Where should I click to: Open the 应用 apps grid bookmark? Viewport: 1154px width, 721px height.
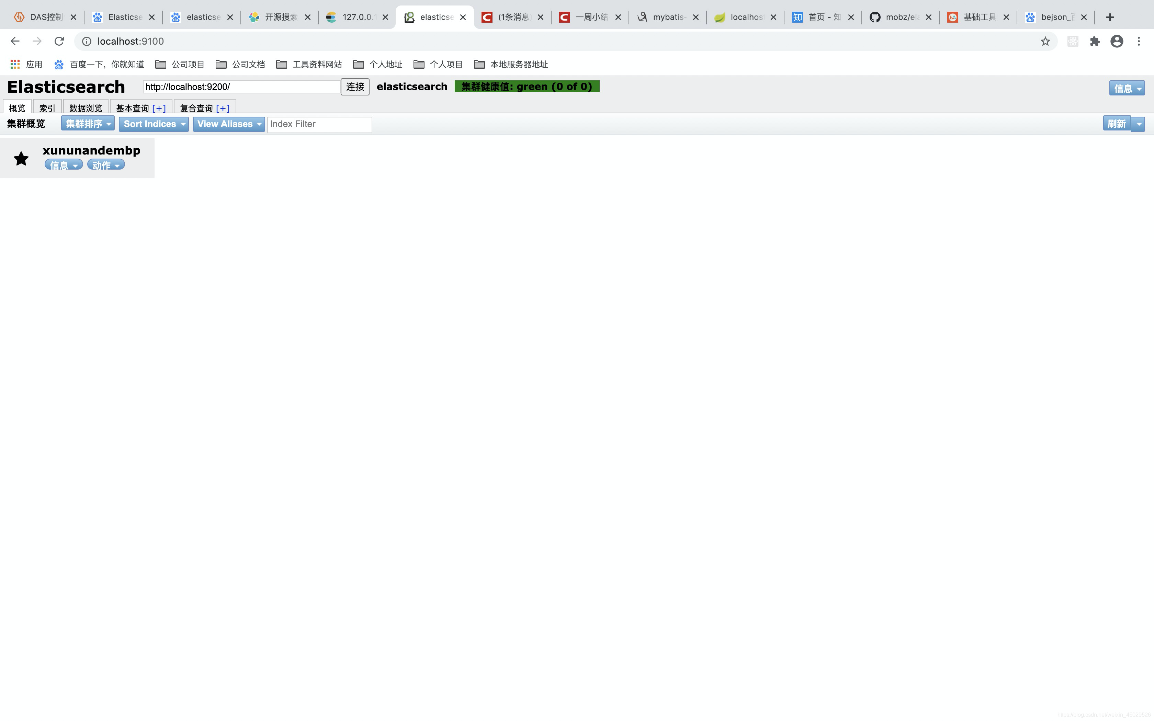26,65
